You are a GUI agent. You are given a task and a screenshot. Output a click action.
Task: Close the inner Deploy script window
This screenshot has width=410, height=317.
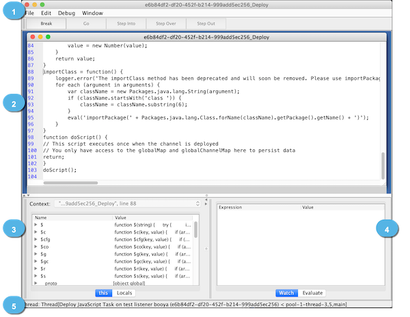click(x=31, y=36)
